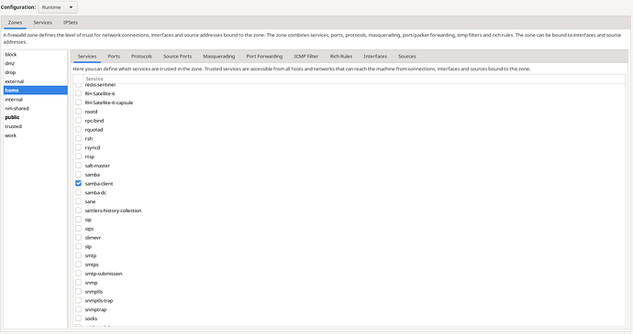Switch to the Zones tab
633x334 pixels.
click(x=15, y=23)
